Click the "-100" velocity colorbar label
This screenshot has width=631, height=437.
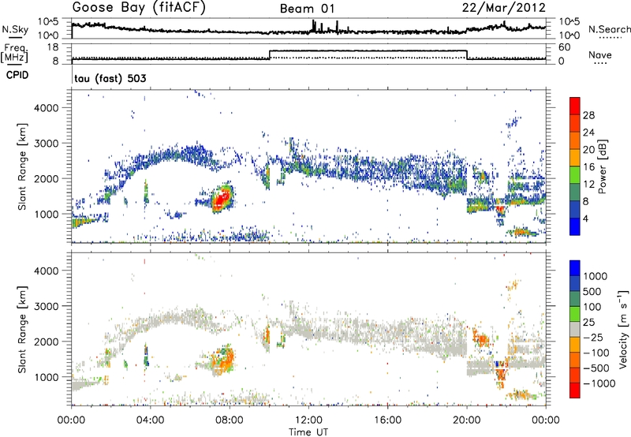596,353
